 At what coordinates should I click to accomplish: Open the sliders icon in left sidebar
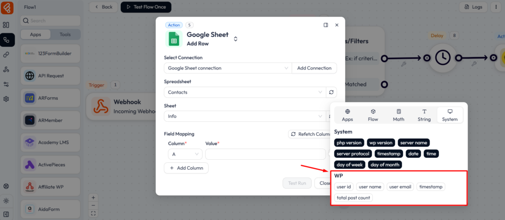(x=6, y=84)
